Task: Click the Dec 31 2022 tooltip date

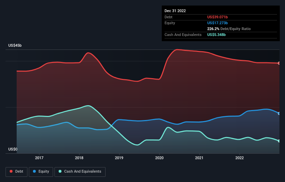Action: pos(175,11)
